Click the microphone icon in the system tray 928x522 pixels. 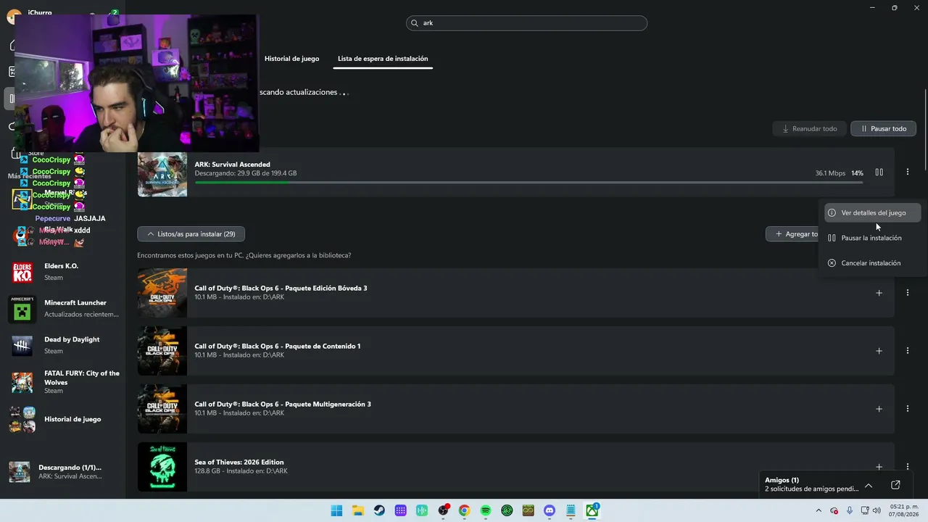850,510
